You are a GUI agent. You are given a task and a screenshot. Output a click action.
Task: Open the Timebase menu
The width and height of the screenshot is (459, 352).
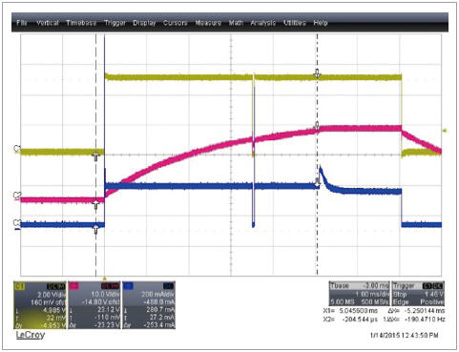click(x=81, y=23)
